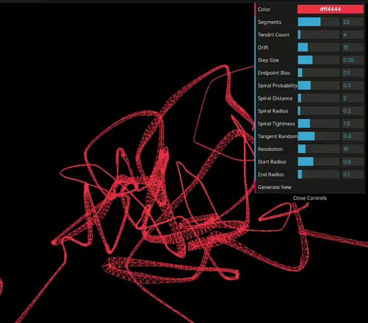
Task: Click the Spiral Radius value 0.2
Action: tap(353, 111)
